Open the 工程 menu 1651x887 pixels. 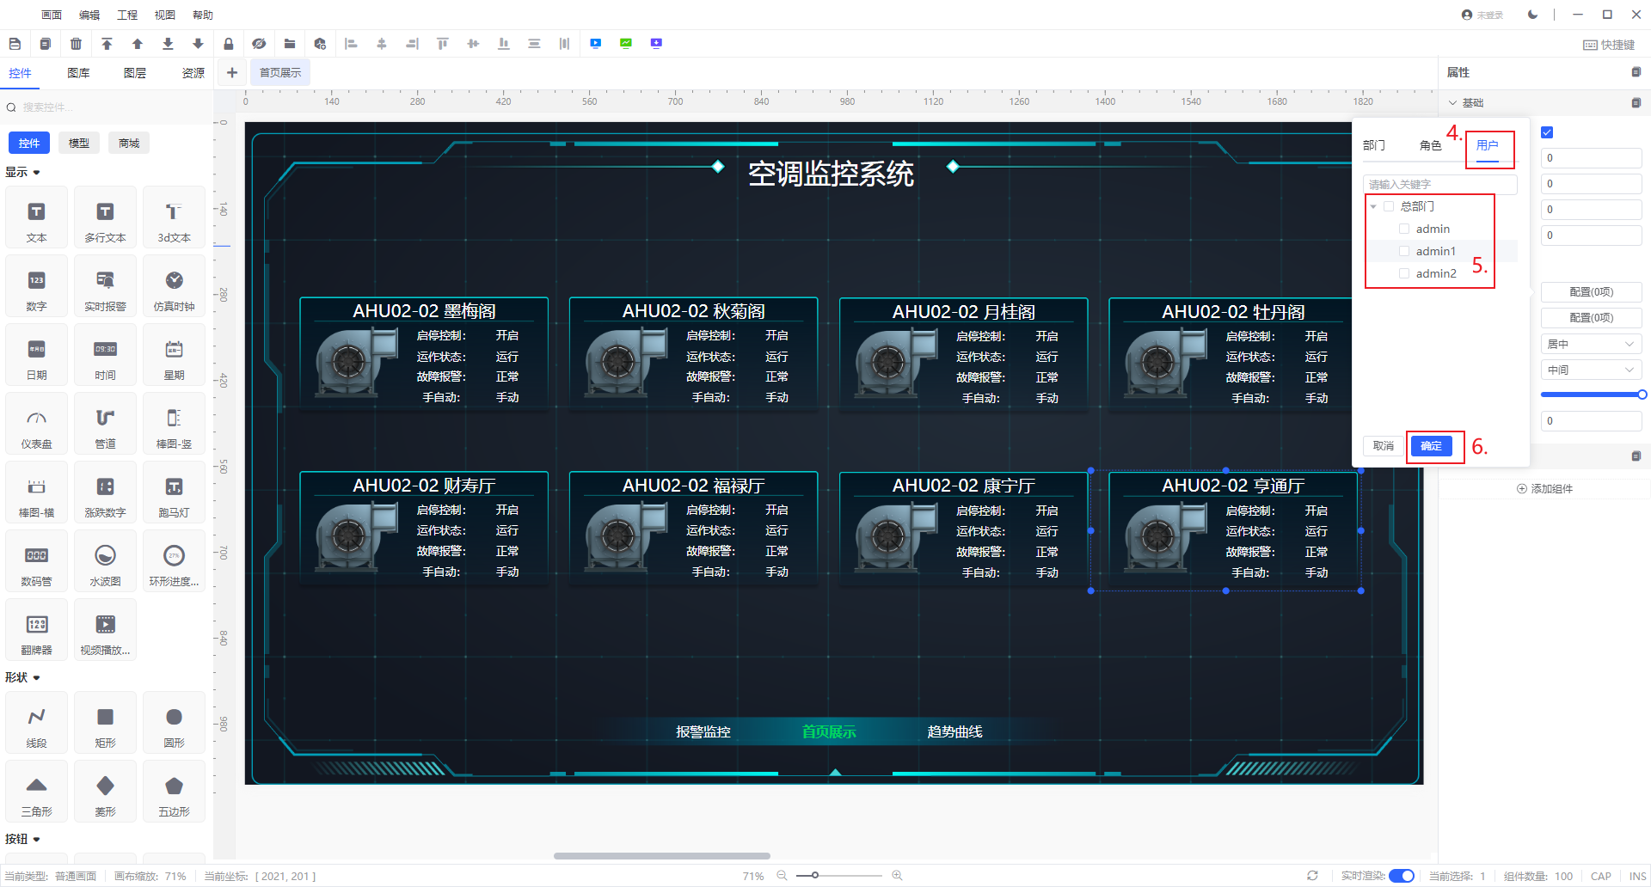127,15
